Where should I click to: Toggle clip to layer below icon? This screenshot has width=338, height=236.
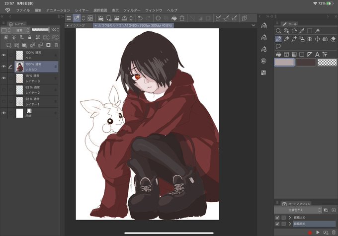point(6,37)
